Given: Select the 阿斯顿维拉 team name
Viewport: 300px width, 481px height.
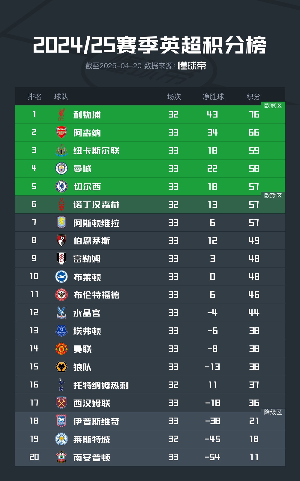Looking at the screenshot, I should [97, 223].
